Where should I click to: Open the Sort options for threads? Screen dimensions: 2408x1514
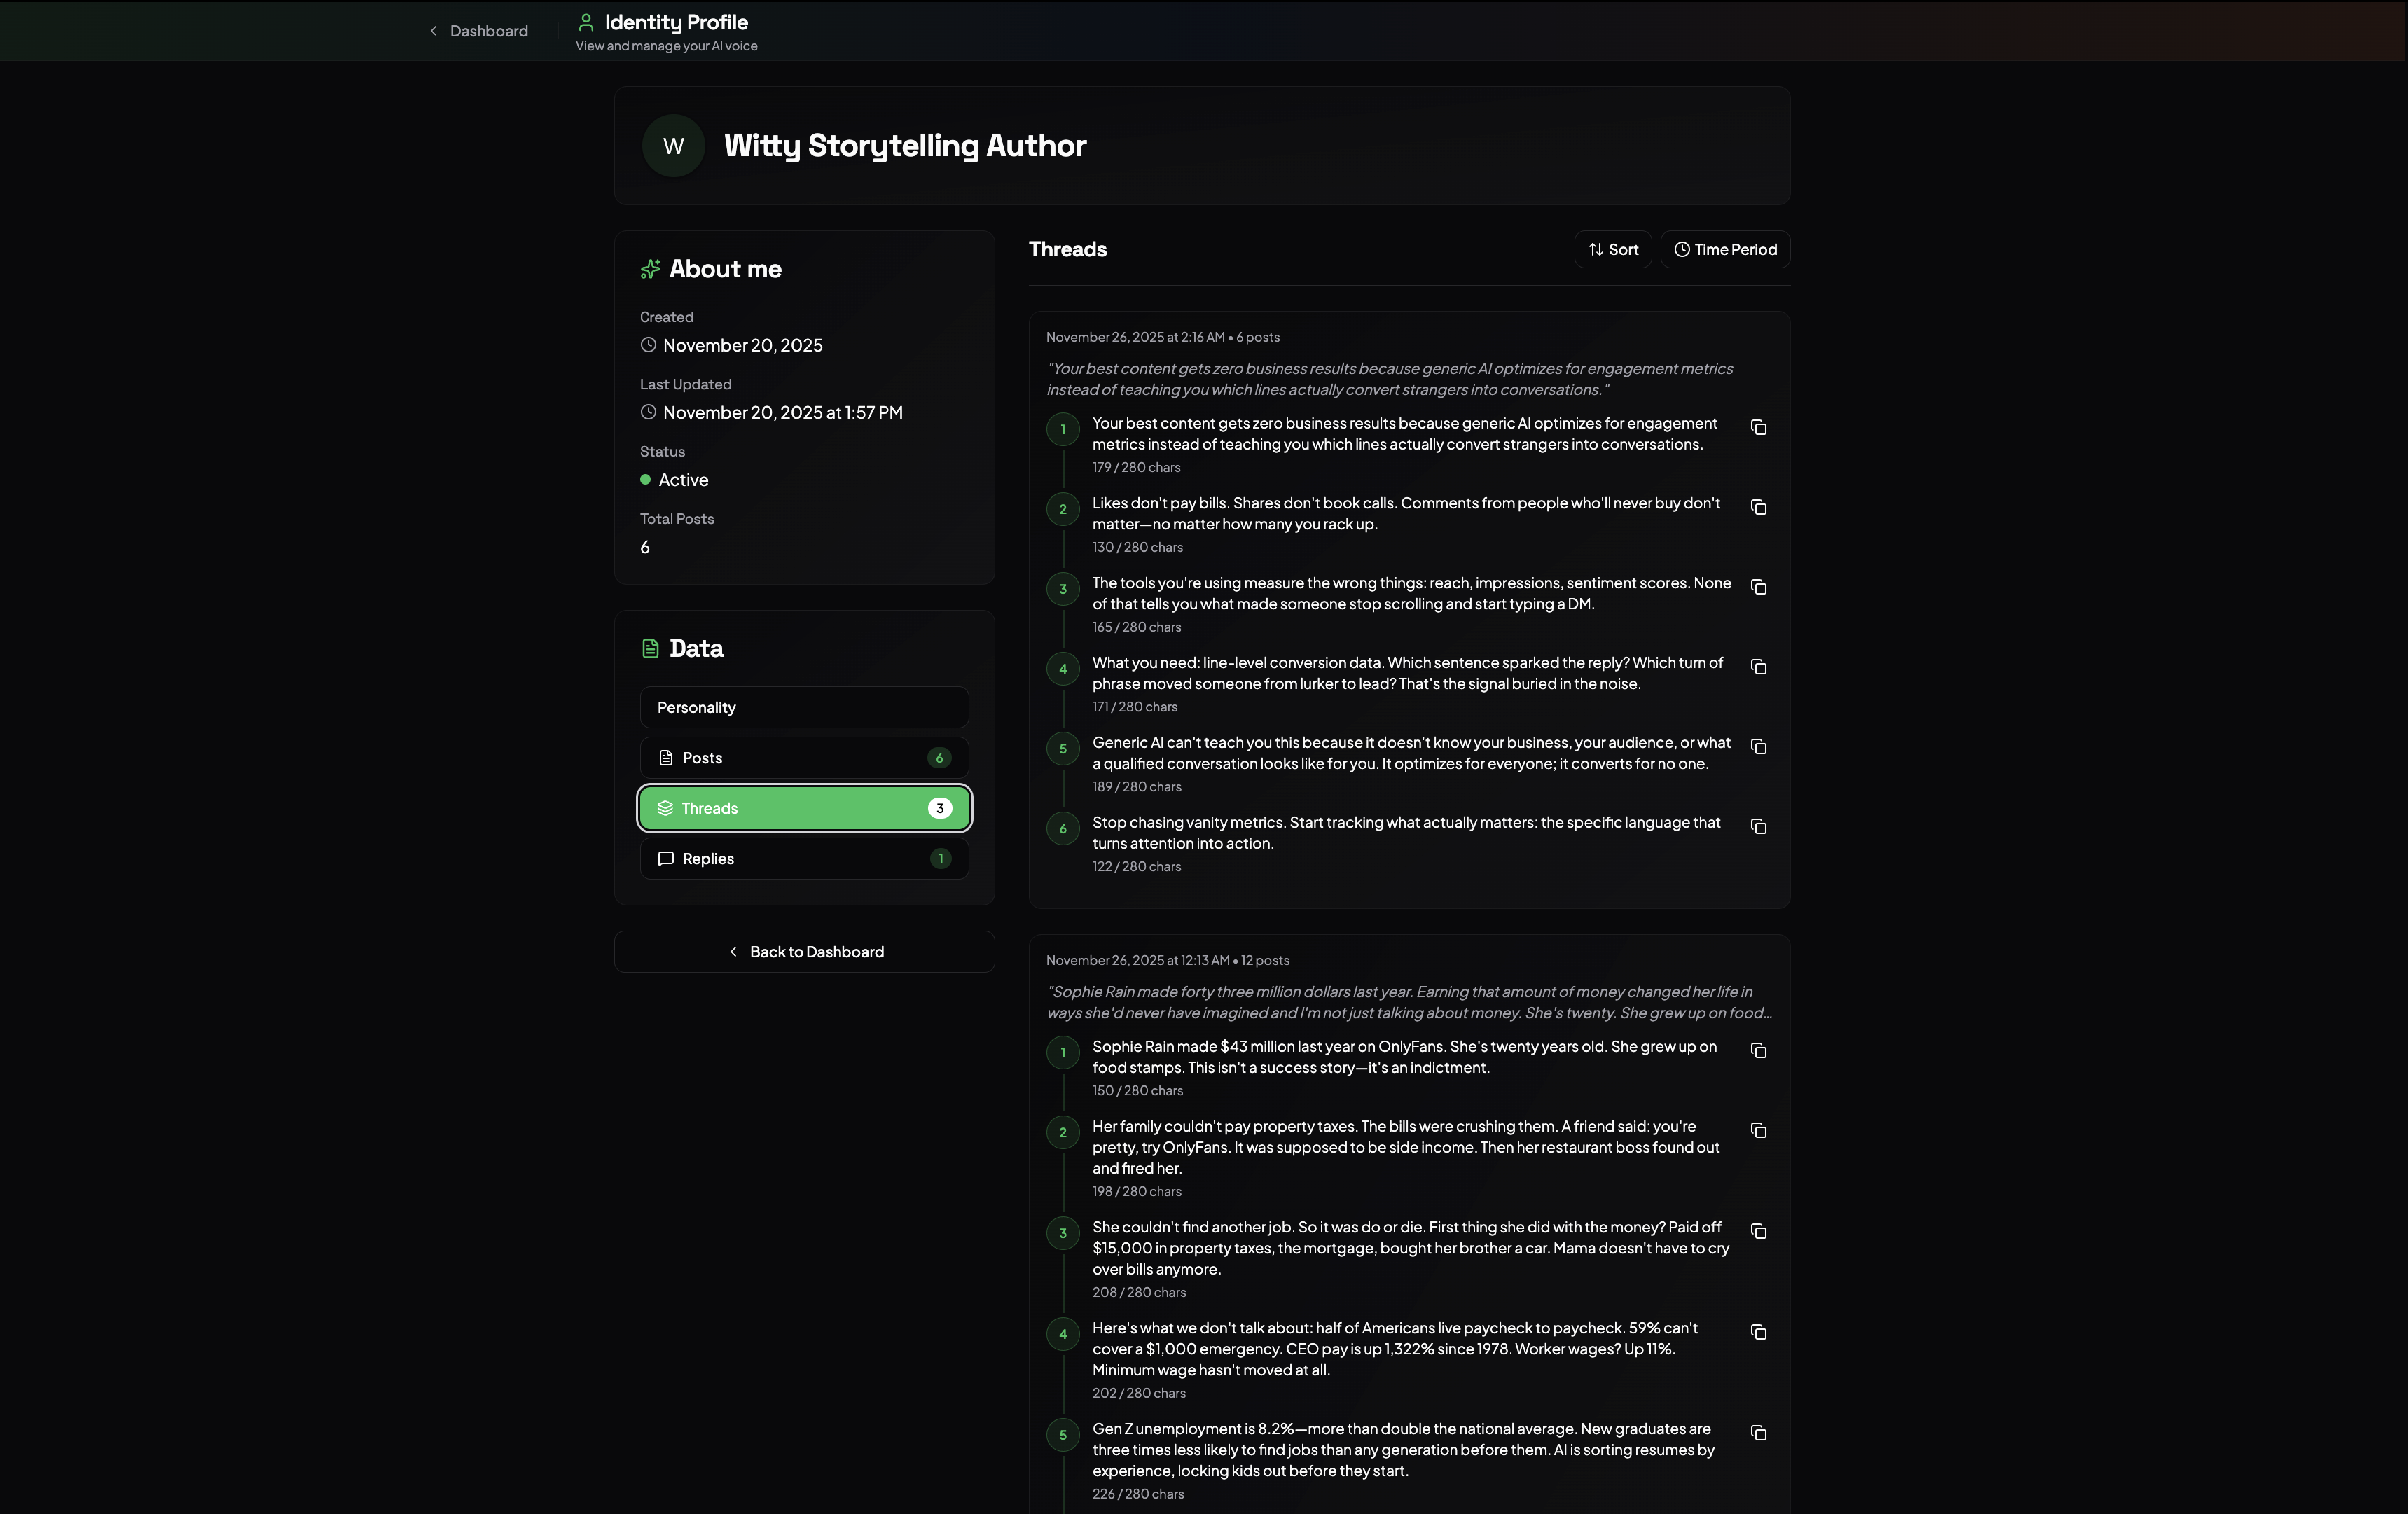(x=1612, y=249)
